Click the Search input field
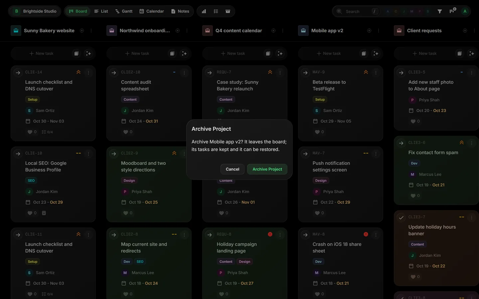The width and height of the screenshot is (479, 299). [357, 11]
